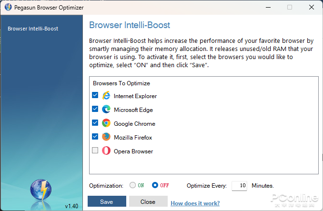Click the Optimization: label
This screenshot has height=211, width=323.
[106, 186]
